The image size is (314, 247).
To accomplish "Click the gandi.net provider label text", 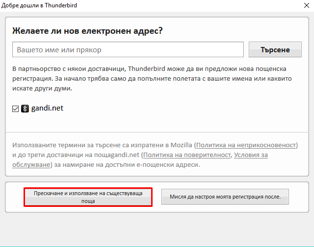I will pos(47,108).
